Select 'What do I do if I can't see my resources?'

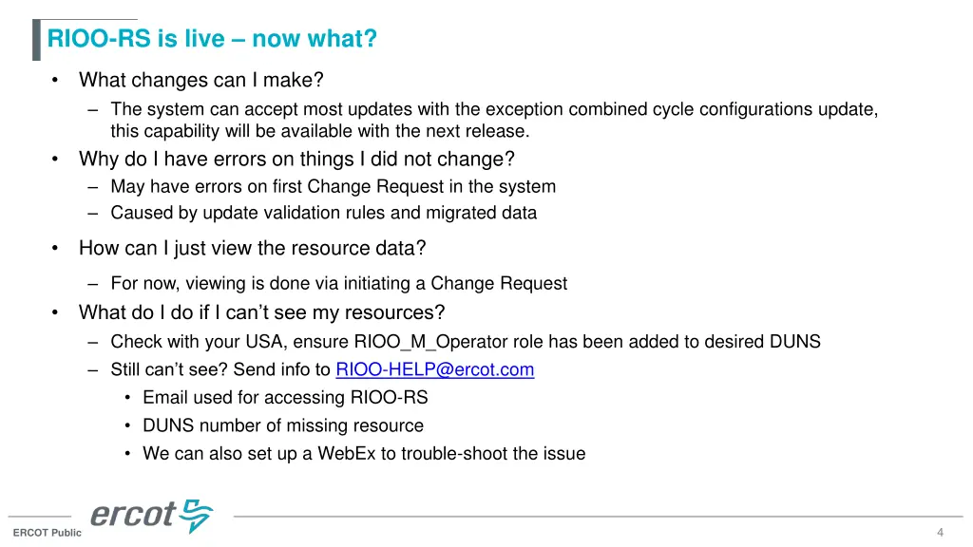click(x=262, y=312)
